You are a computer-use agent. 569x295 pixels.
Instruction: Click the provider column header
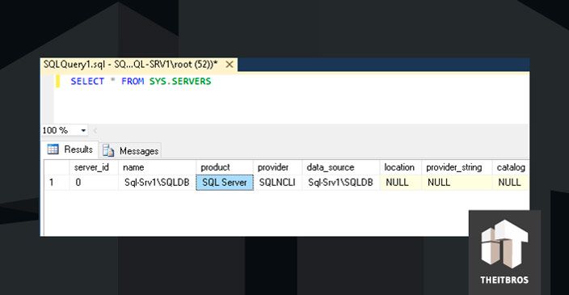[x=277, y=167]
